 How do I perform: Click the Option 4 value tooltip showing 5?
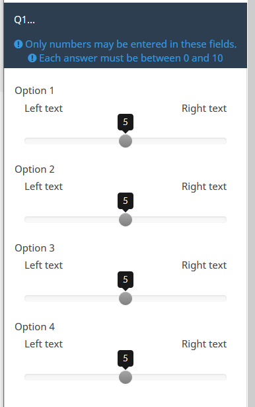[x=126, y=358]
